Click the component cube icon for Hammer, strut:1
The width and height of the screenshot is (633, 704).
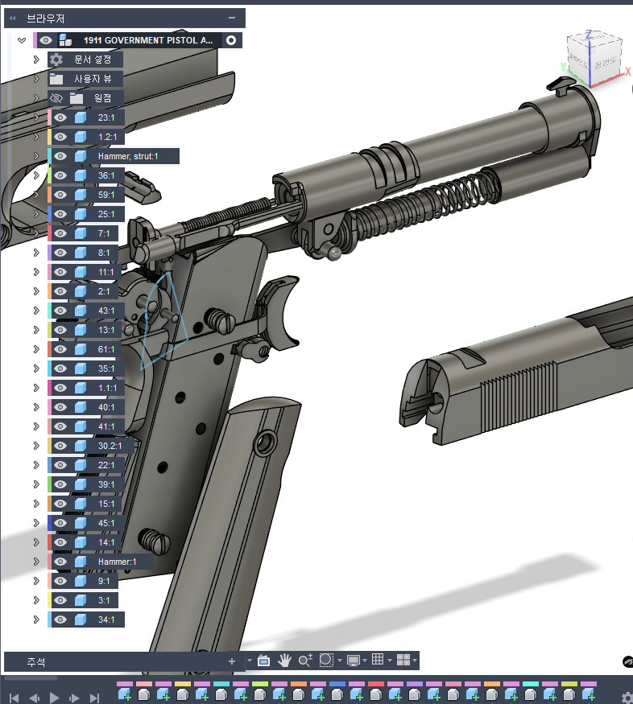click(81, 156)
